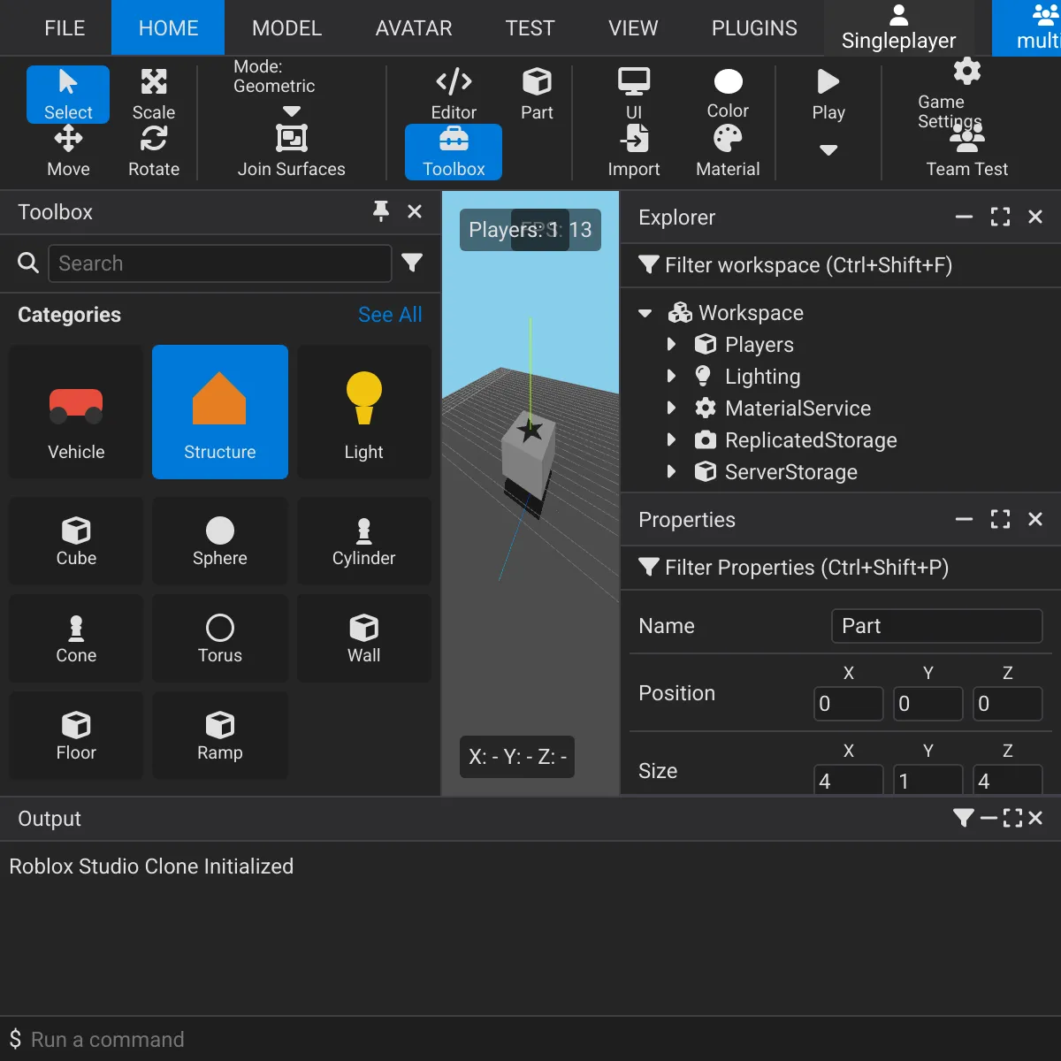
Task: Open the Material picker
Action: click(728, 151)
